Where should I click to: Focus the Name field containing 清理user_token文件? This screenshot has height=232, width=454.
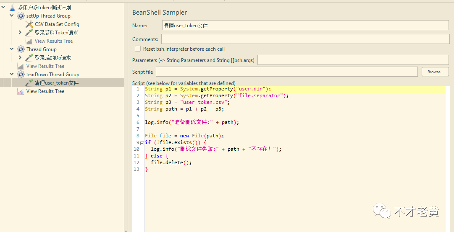click(x=305, y=26)
